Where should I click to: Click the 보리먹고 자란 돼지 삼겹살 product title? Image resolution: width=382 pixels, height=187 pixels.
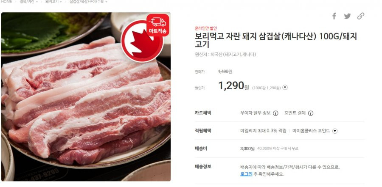(x=276, y=40)
